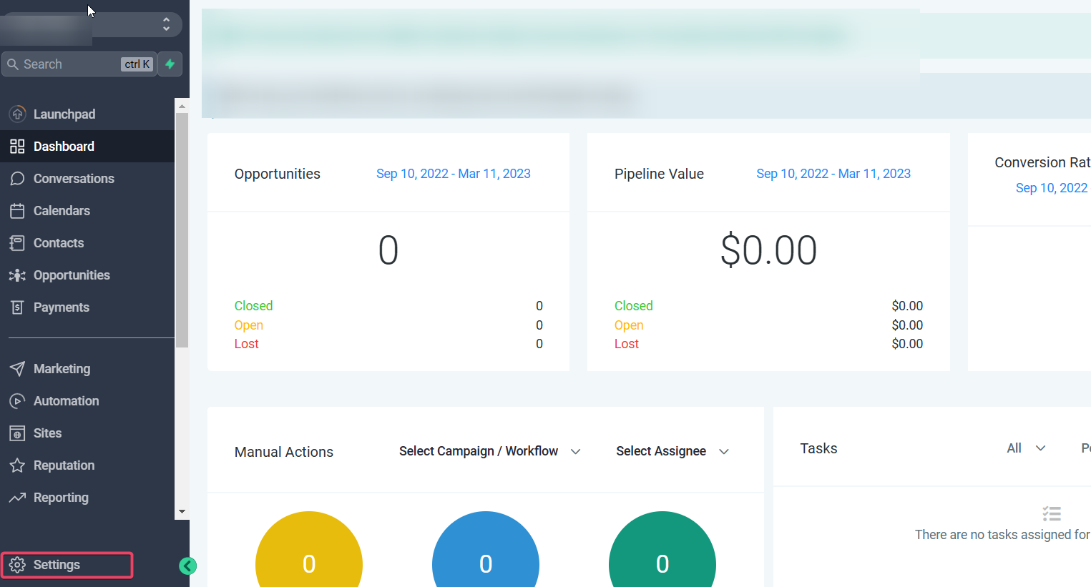1091x587 pixels.
Task: Click the empty tasks checklist icon
Action: (1052, 513)
